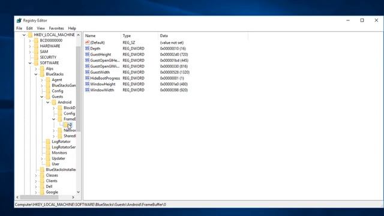The height and width of the screenshot is (216, 384).
Task: Open the Edit menu
Action: coord(29,28)
